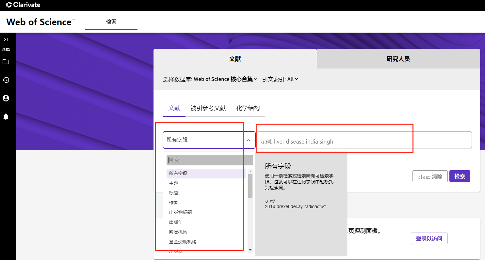
Task: Open the 被引参考文献 tab
Action: [x=208, y=108]
